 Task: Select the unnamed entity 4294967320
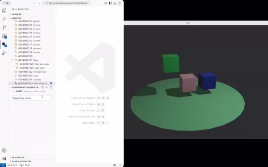coord(32,56)
